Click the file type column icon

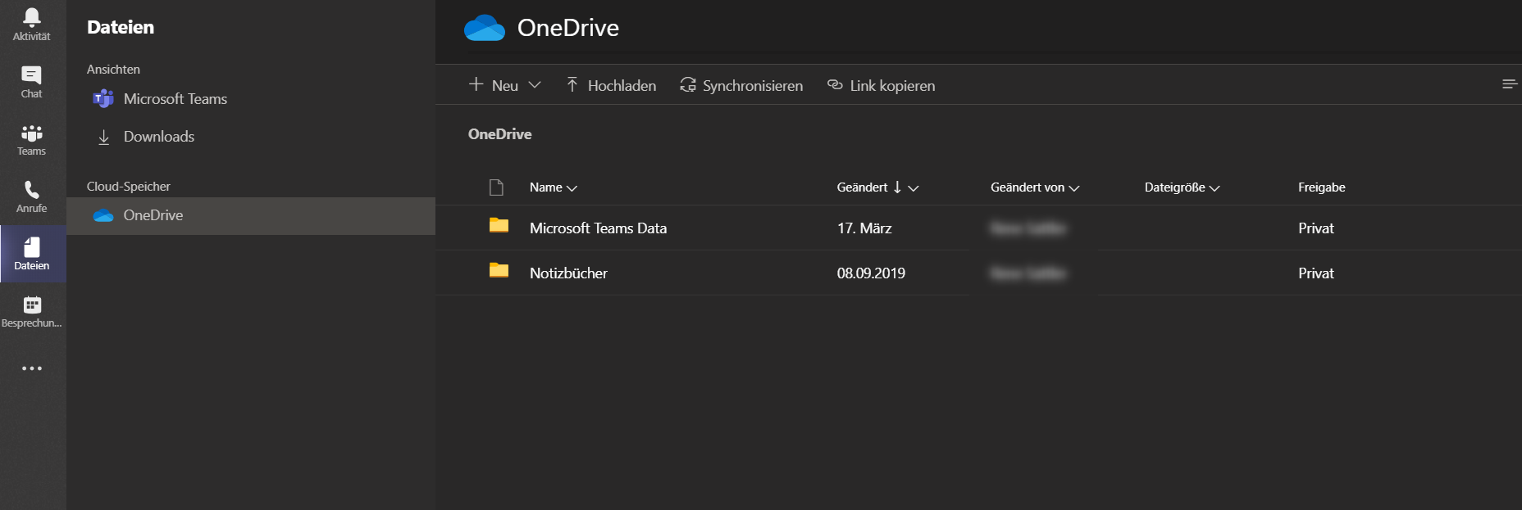point(496,187)
